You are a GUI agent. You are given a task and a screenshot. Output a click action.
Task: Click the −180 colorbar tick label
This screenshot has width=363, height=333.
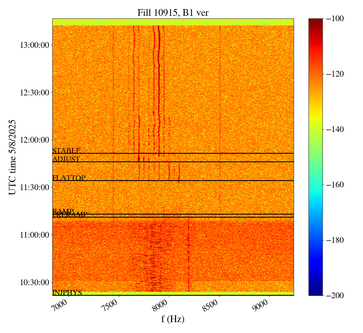click(335, 240)
